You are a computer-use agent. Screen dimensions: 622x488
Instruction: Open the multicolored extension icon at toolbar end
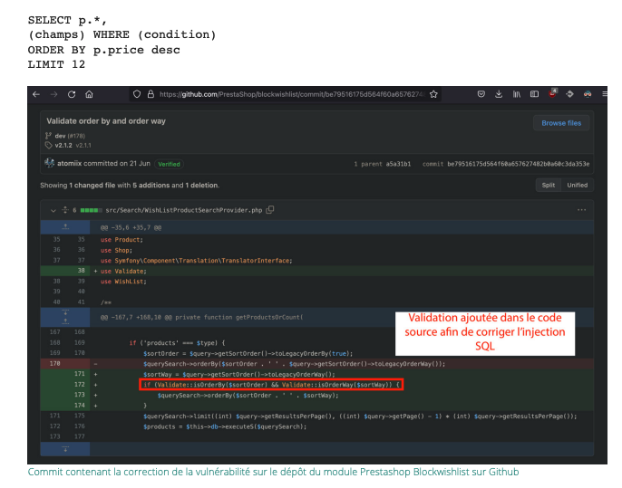(588, 94)
